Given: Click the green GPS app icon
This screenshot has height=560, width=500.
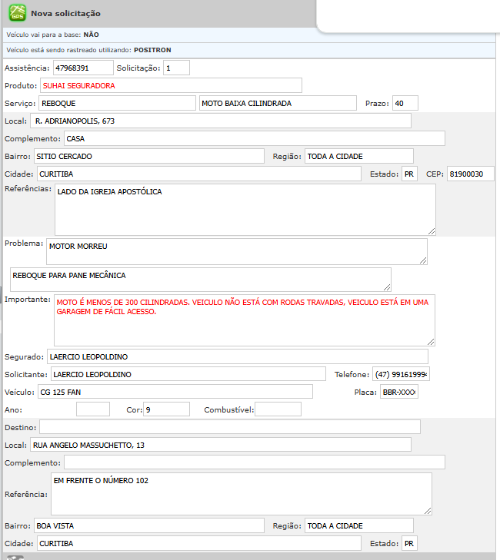Looking at the screenshot, I should 17,13.
